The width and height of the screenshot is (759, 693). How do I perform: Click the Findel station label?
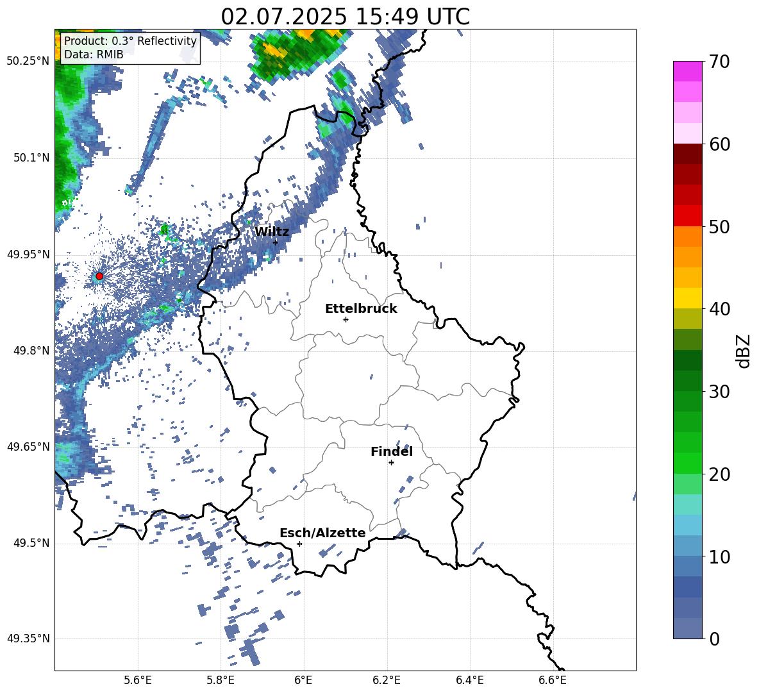coord(392,451)
